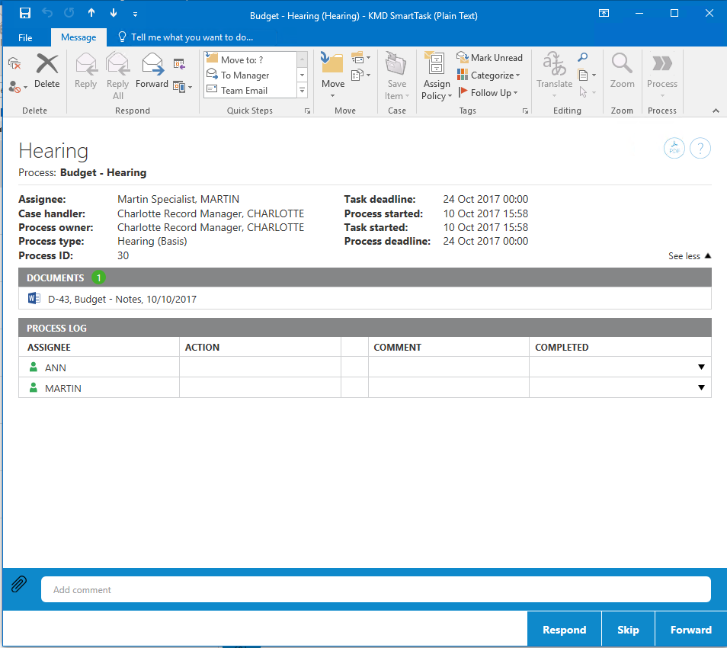Export task using the PDF icon

click(674, 149)
